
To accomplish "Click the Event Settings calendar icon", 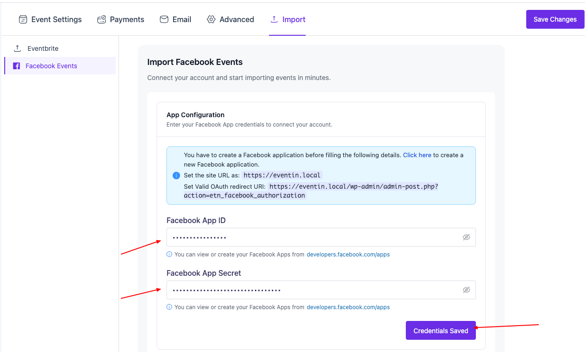I will click(x=23, y=19).
